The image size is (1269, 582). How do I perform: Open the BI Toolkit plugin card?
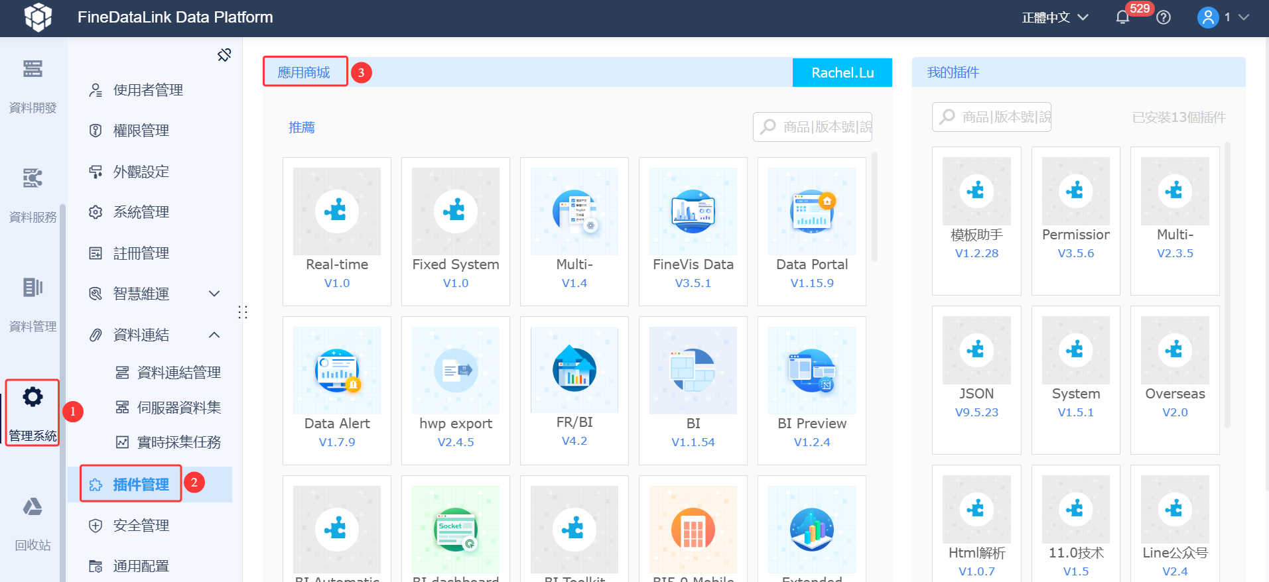[x=574, y=529]
